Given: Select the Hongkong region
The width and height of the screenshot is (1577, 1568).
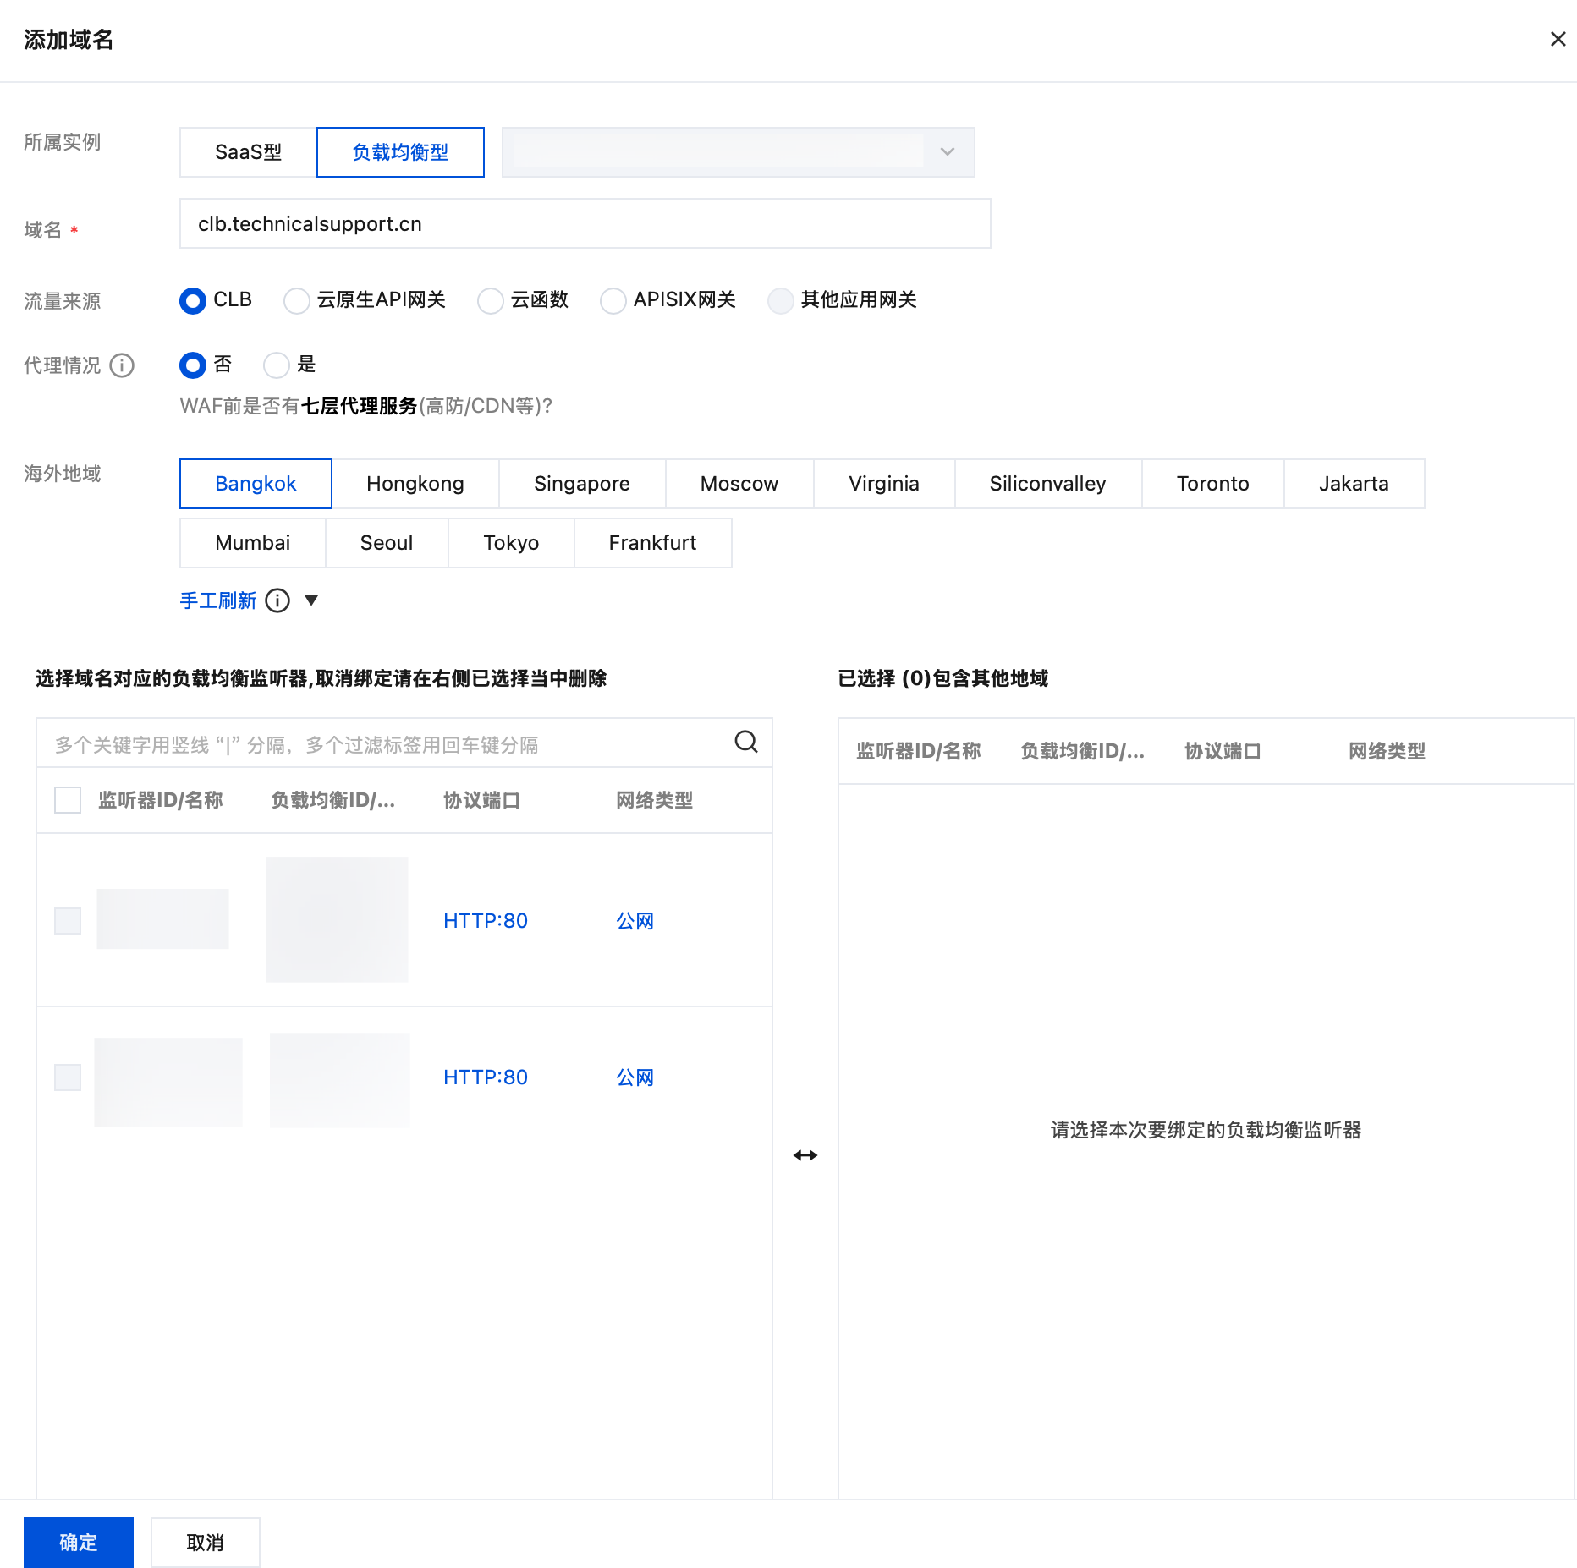Looking at the screenshot, I should 415,484.
